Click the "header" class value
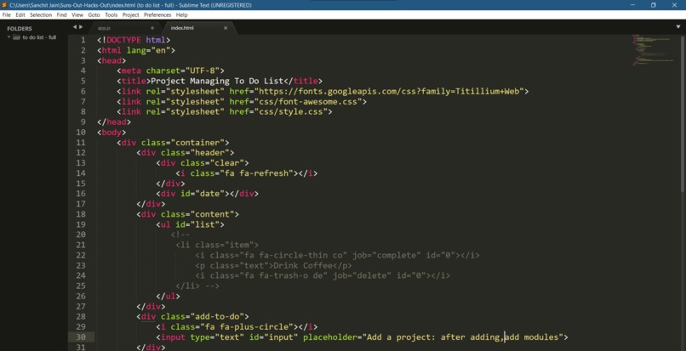Screen dimensions: 686x351 (x=209, y=152)
